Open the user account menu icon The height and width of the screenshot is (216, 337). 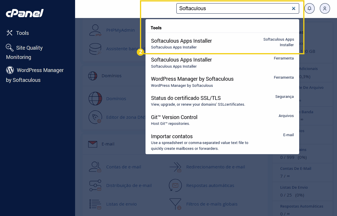325,8
